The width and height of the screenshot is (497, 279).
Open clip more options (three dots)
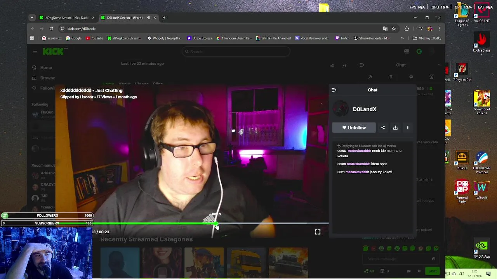point(408,127)
